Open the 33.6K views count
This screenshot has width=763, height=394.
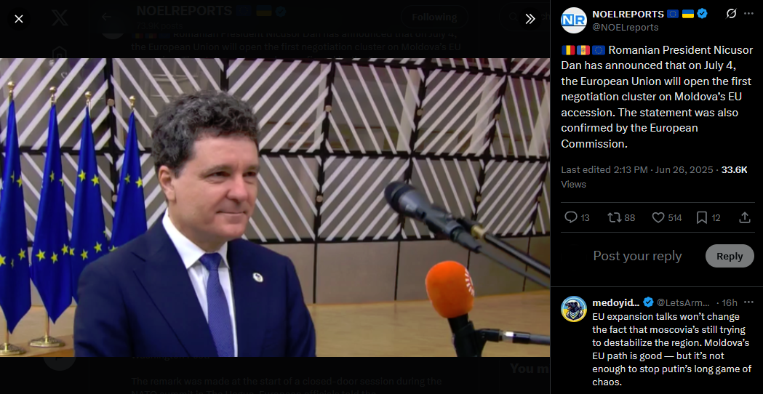coord(734,170)
